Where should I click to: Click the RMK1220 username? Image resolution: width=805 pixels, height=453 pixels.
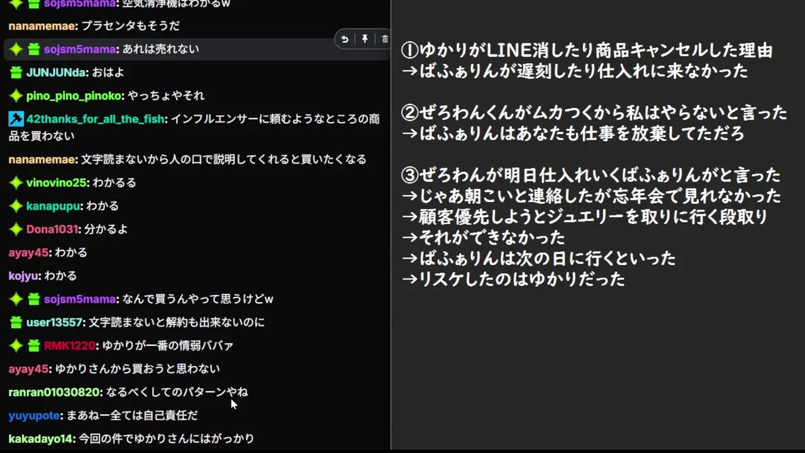tap(69, 345)
